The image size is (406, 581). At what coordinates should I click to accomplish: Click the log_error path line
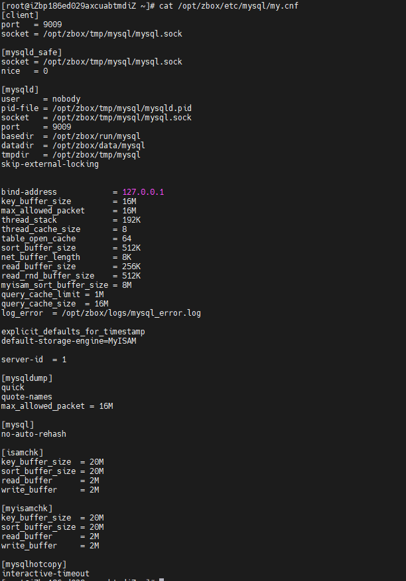pyautogui.click(x=101, y=312)
